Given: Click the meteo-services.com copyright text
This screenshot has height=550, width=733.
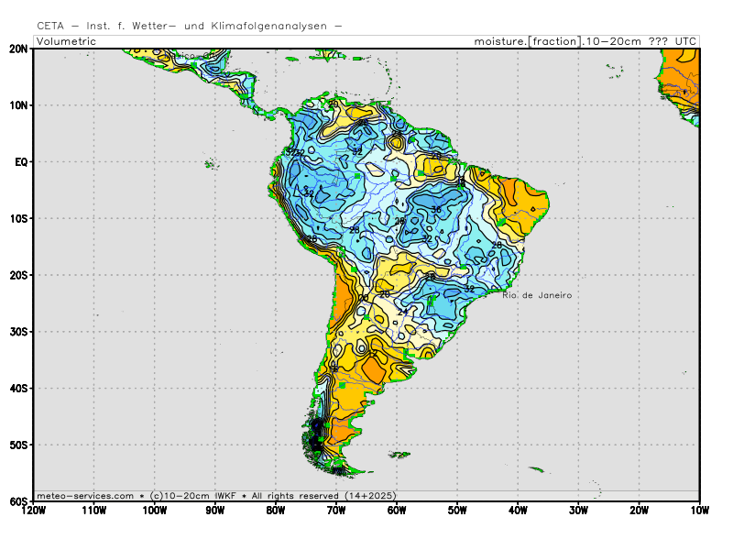Looking at the screenshot, I should (x=84, y=495).
